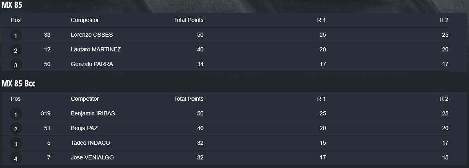Screen dimensions: 469x168
Task: Click position 2 badge beside Lautaro MARTINEZ
Action: 16,51
